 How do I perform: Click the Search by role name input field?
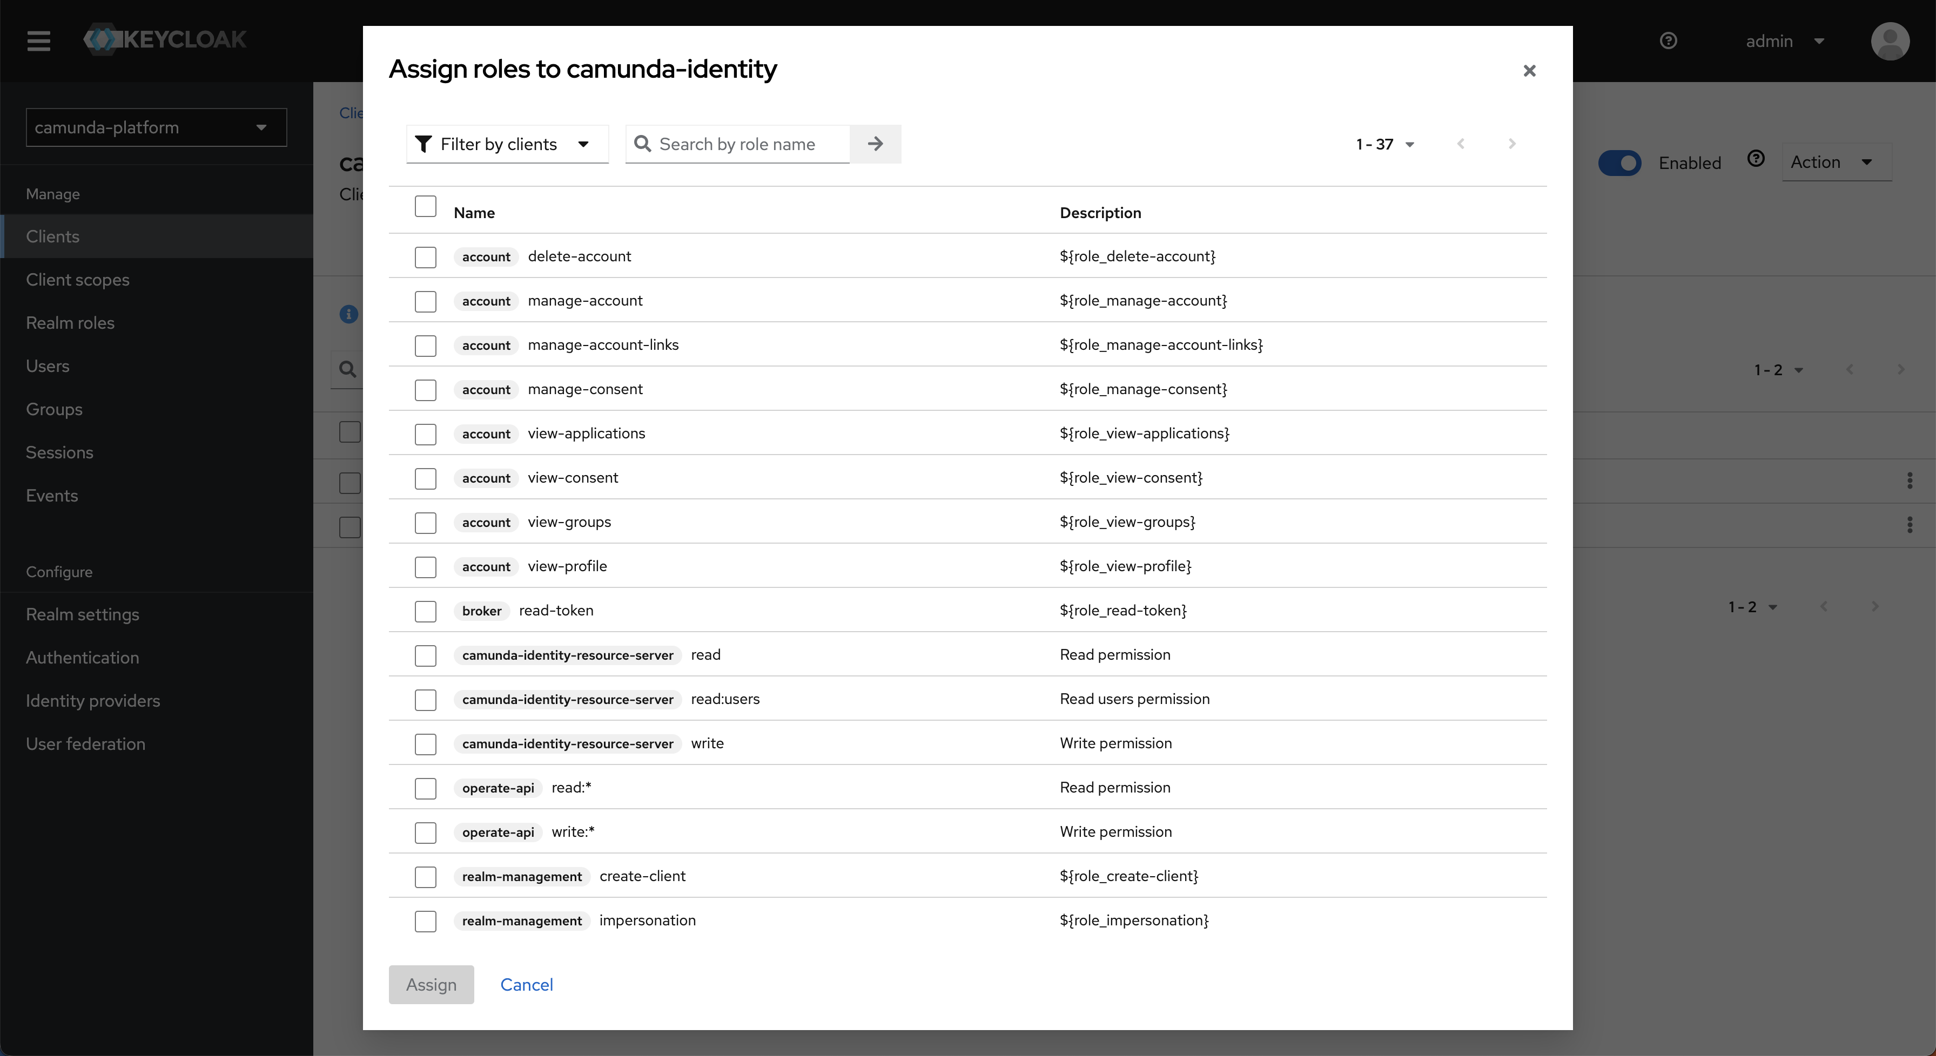click(x=755, y=144)
